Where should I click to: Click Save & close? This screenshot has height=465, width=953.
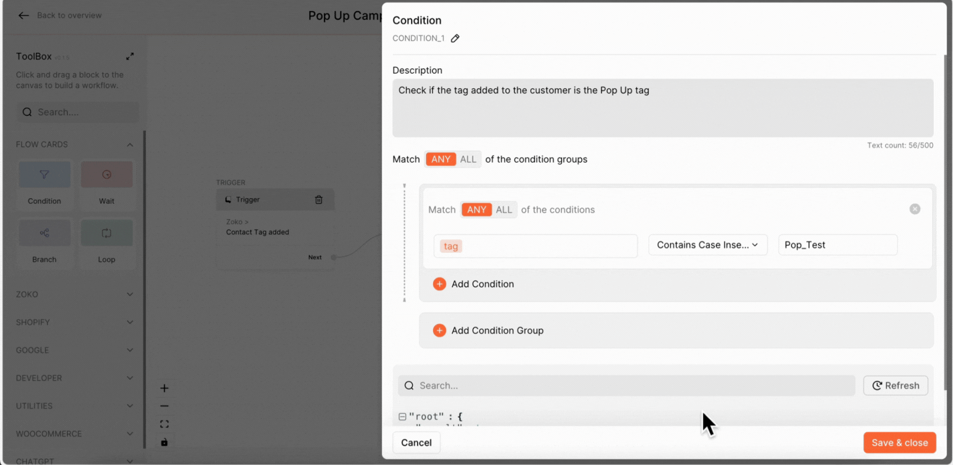click(900, 443)
